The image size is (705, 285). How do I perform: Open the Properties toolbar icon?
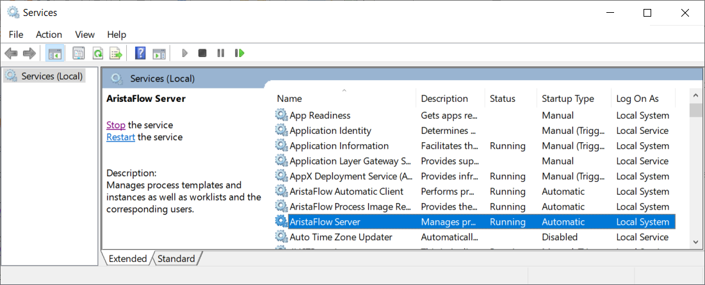click(79, 54)
